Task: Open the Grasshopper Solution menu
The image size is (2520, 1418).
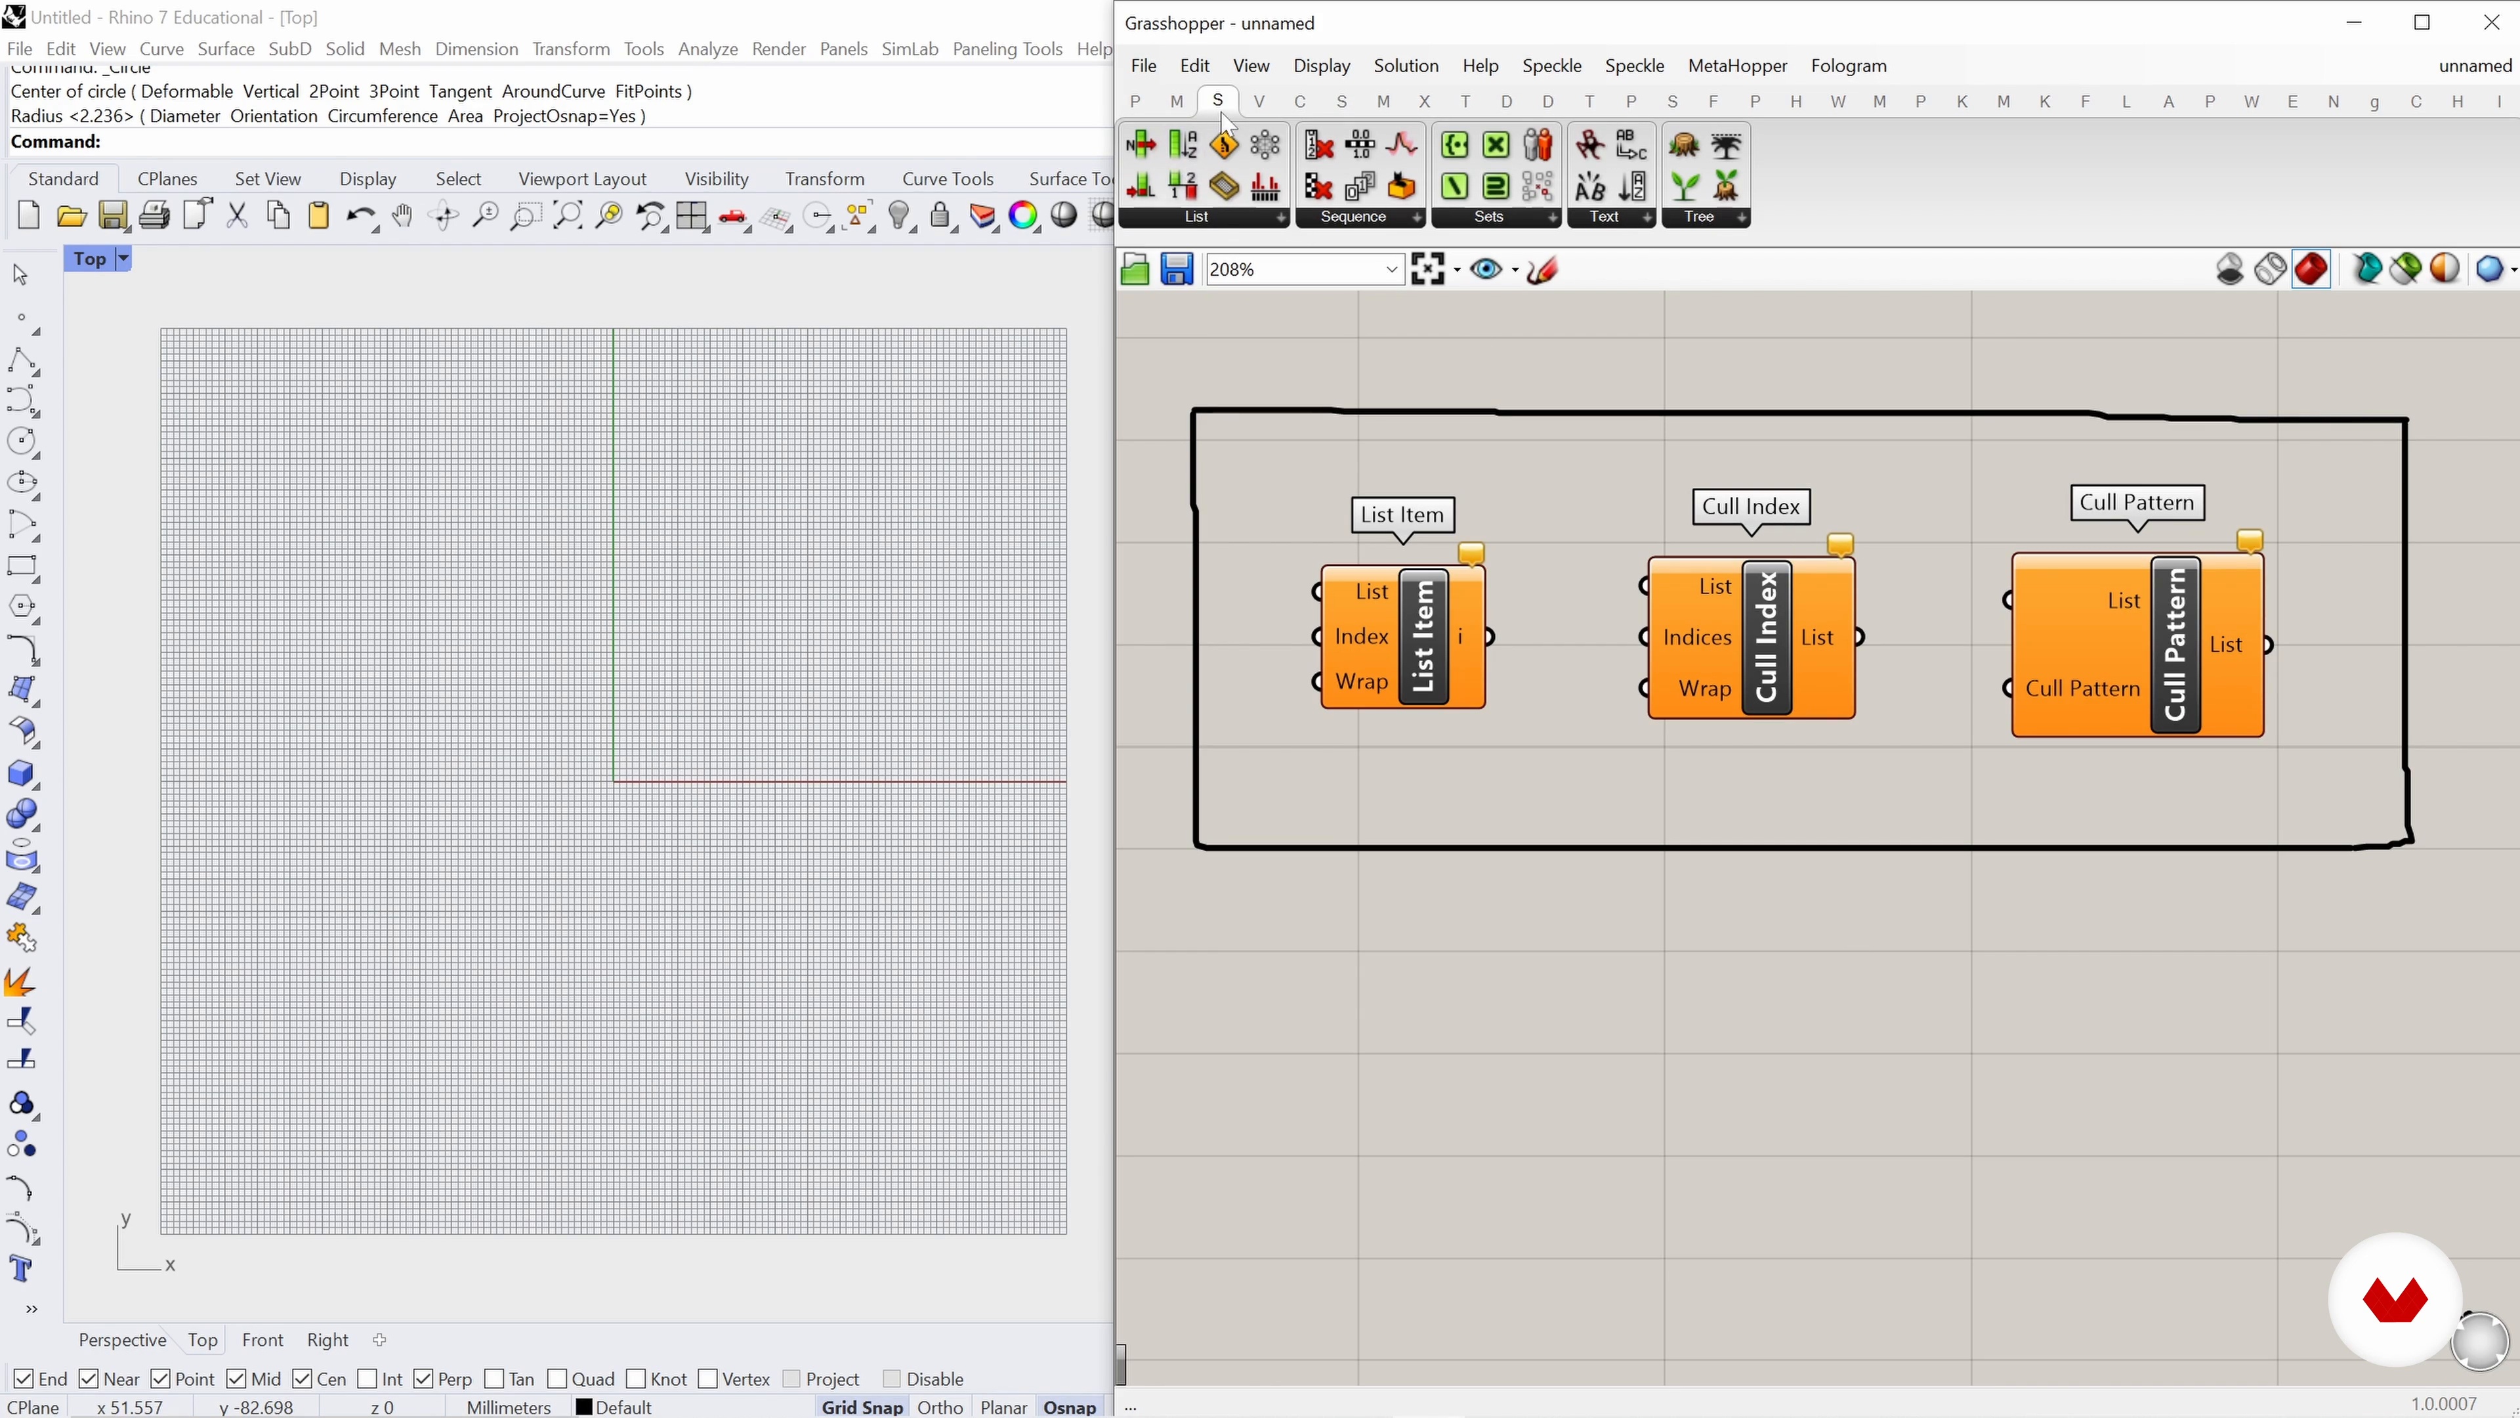Action: pyautogui.click(x=1406, y=66)
